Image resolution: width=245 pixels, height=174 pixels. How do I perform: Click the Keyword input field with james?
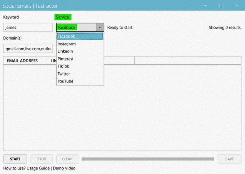click(x=28, y=28)
